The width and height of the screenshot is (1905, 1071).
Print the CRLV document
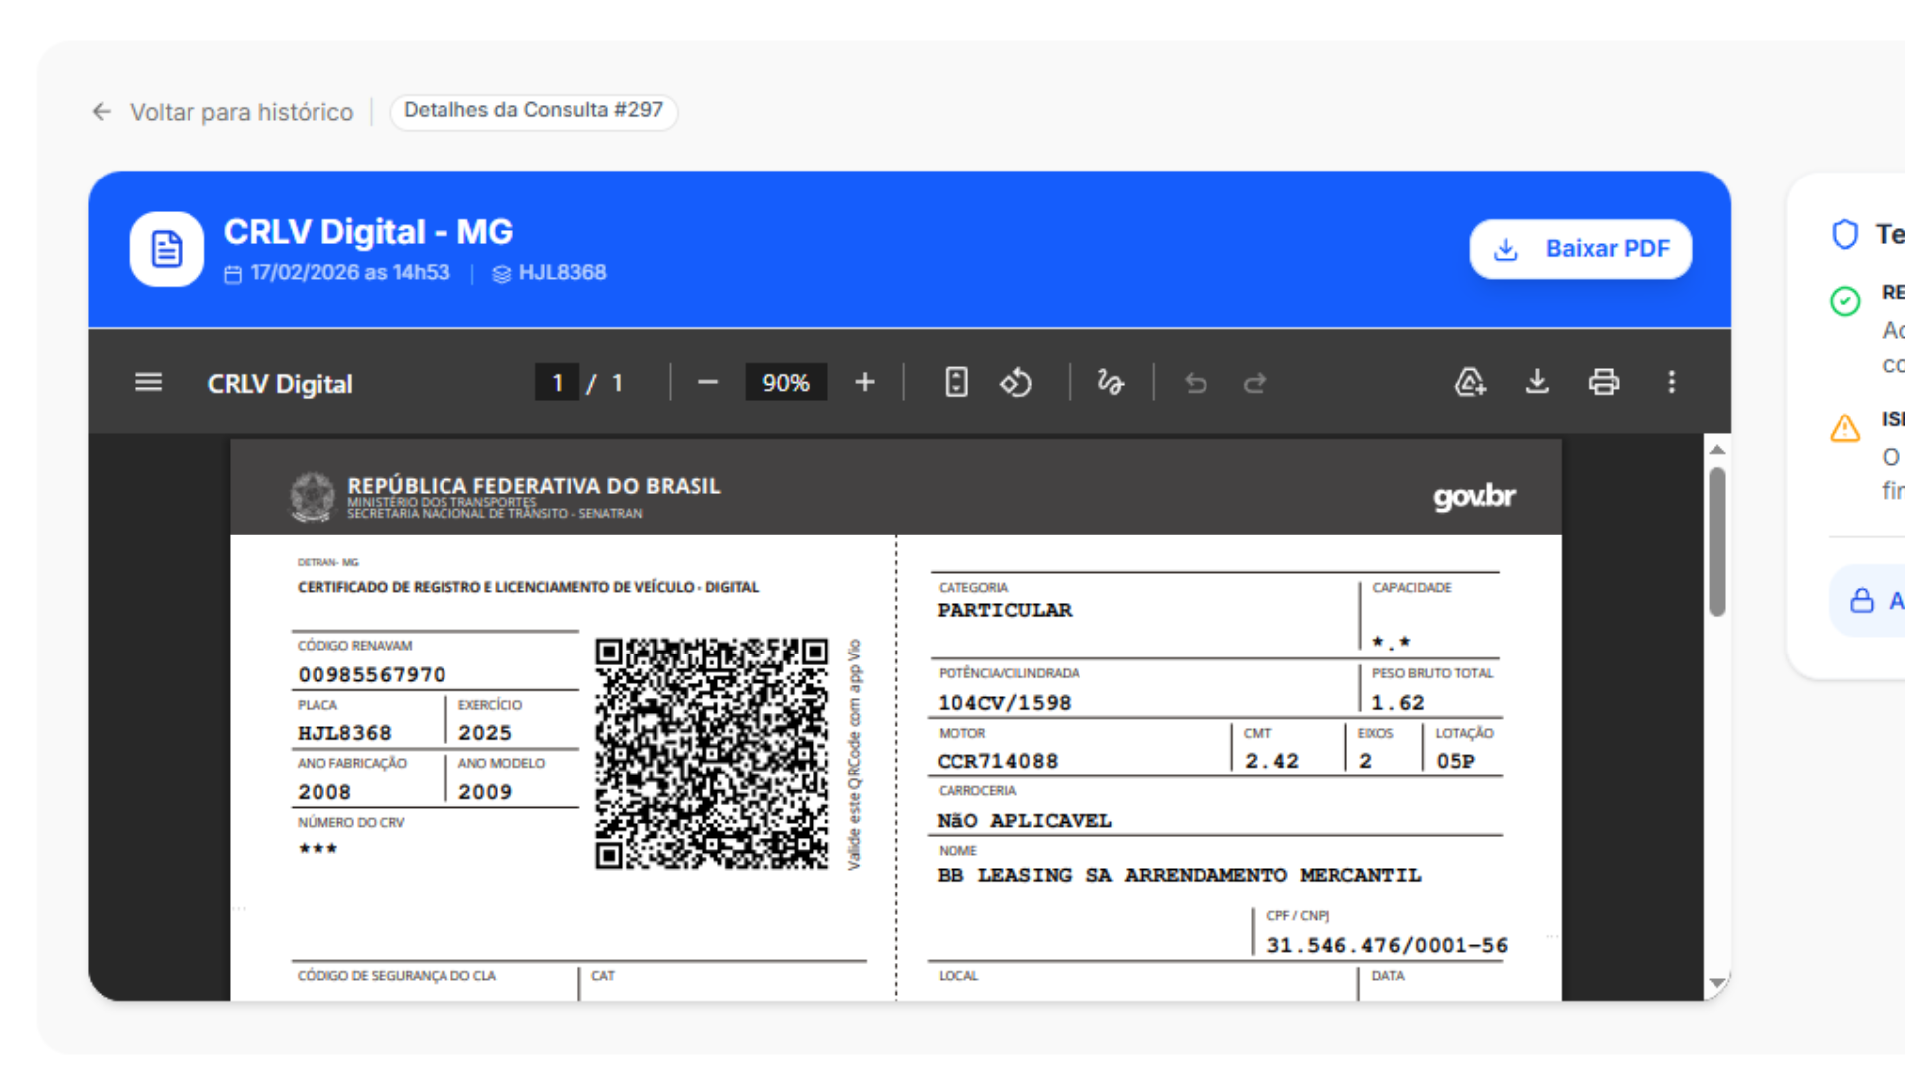1603,383
